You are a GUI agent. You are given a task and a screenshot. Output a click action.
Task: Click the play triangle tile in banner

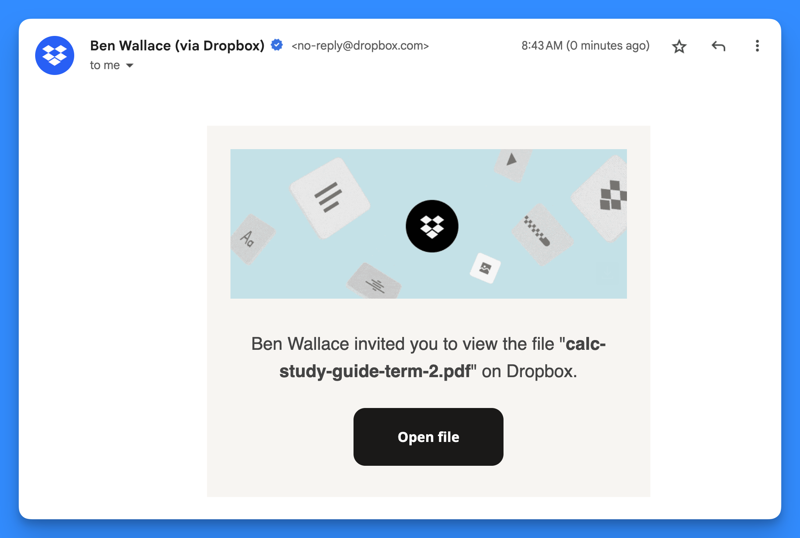coord(512,163)
